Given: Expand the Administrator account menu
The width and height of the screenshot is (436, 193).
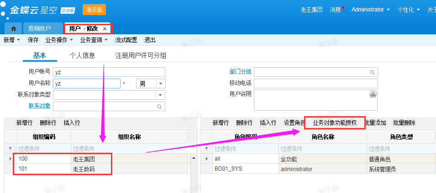Looking at the screenshot, I should click(370, 10).
